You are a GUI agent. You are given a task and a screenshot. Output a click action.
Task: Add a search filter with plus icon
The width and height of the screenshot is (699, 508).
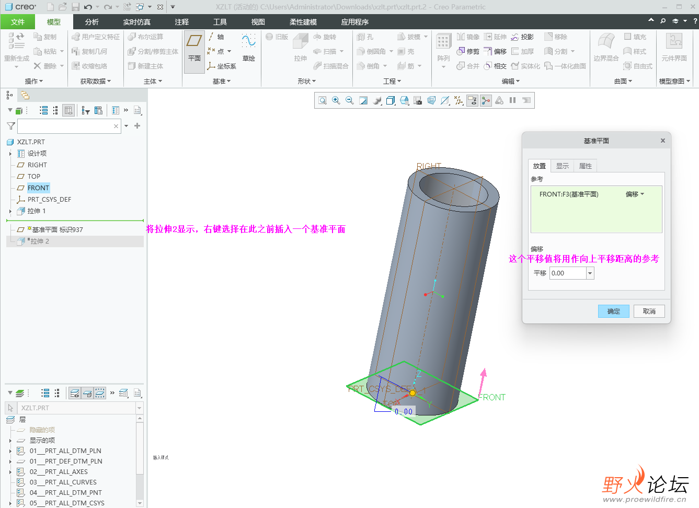pyautogui.click(x=137, y=126)
